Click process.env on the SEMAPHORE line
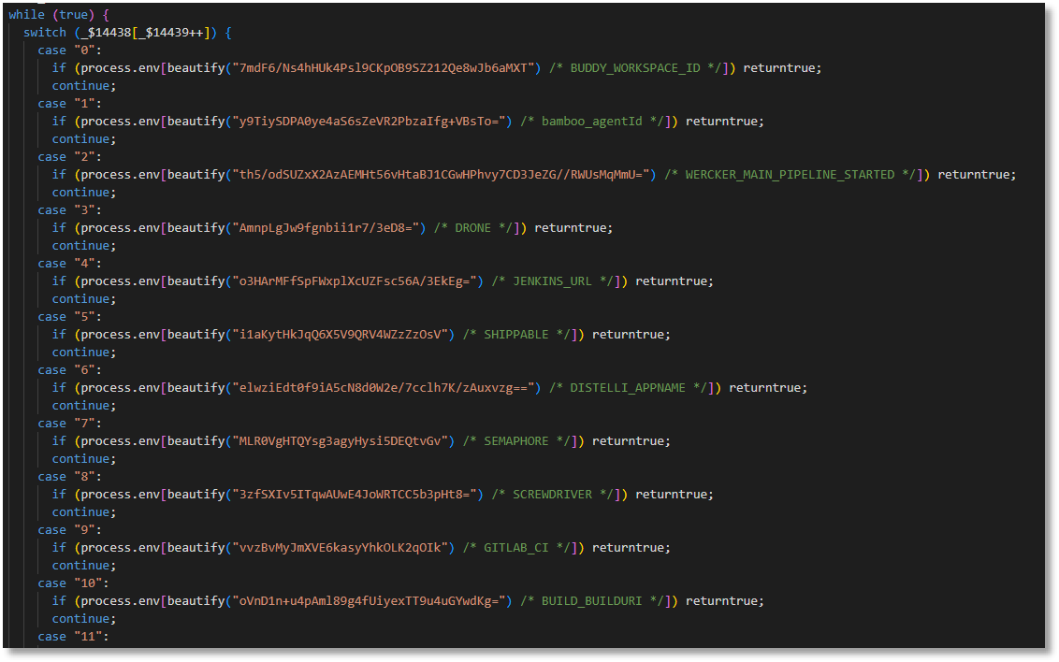 (121, 441)
